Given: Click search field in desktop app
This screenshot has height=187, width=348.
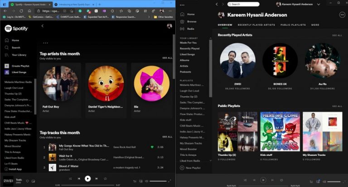Looking at the screenshot, I should tap(243, 4).
